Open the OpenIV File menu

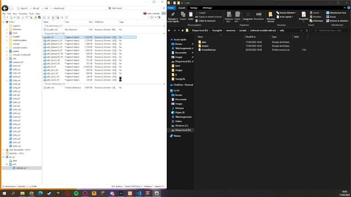click(x=4, y=14)
